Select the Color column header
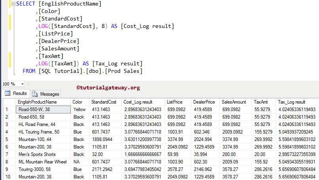This screenshot has width=319, height=180. (80, 102)
